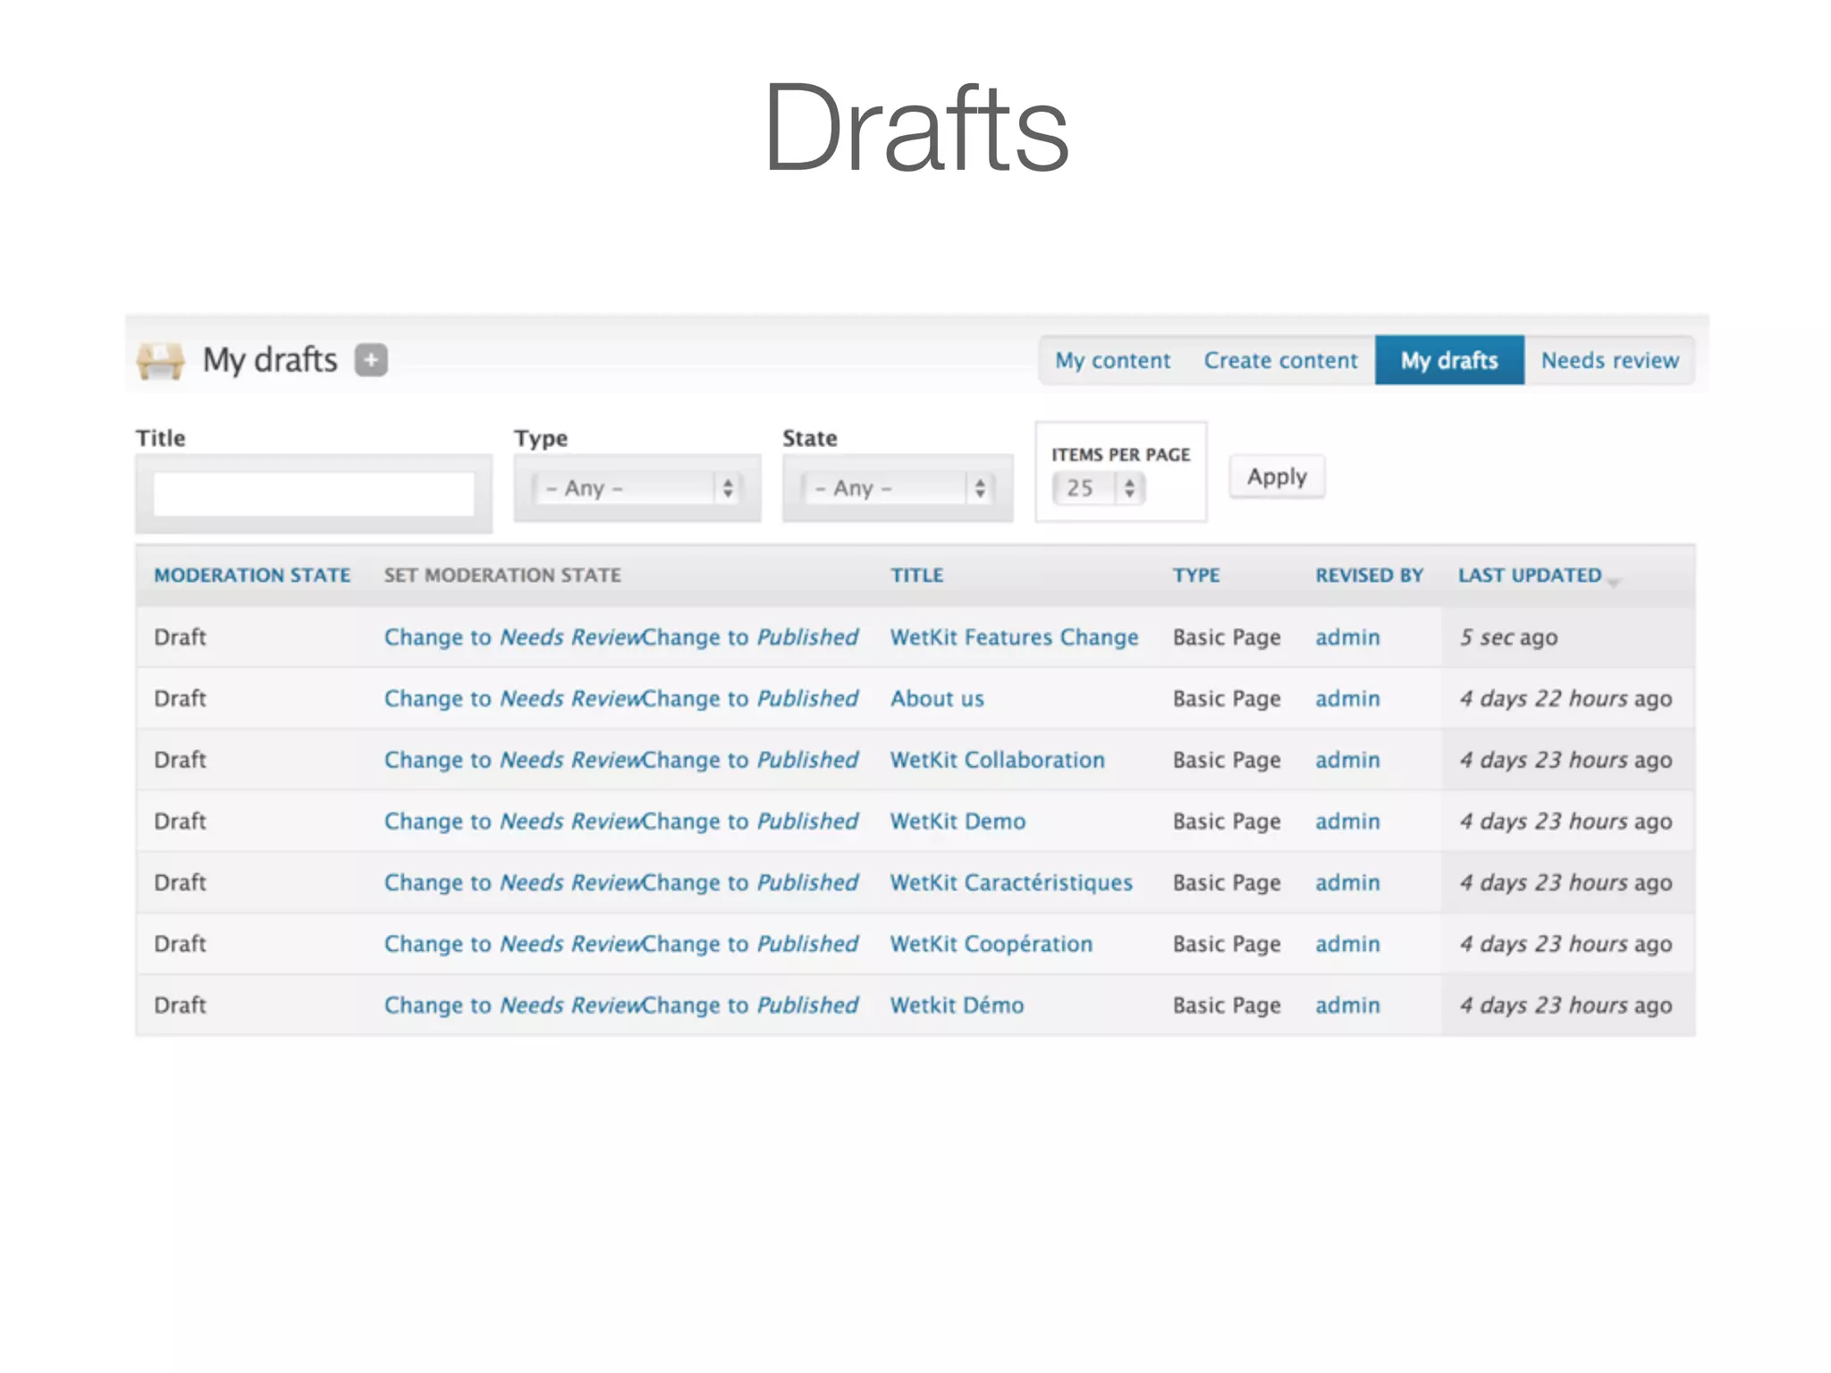This screenshot has height=1373, width=1831.
Task: Focus the Title filter text field
Action: 314,493
